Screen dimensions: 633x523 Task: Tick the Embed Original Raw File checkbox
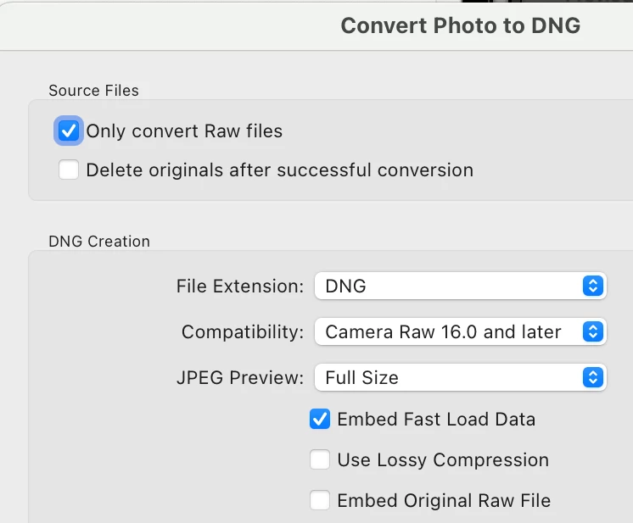pos(320,501)
